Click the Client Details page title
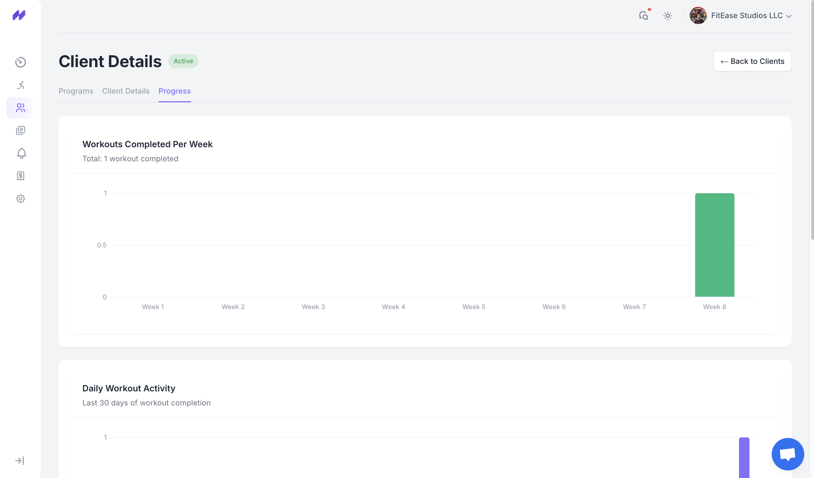814x478 pixels. coord(110,61)
